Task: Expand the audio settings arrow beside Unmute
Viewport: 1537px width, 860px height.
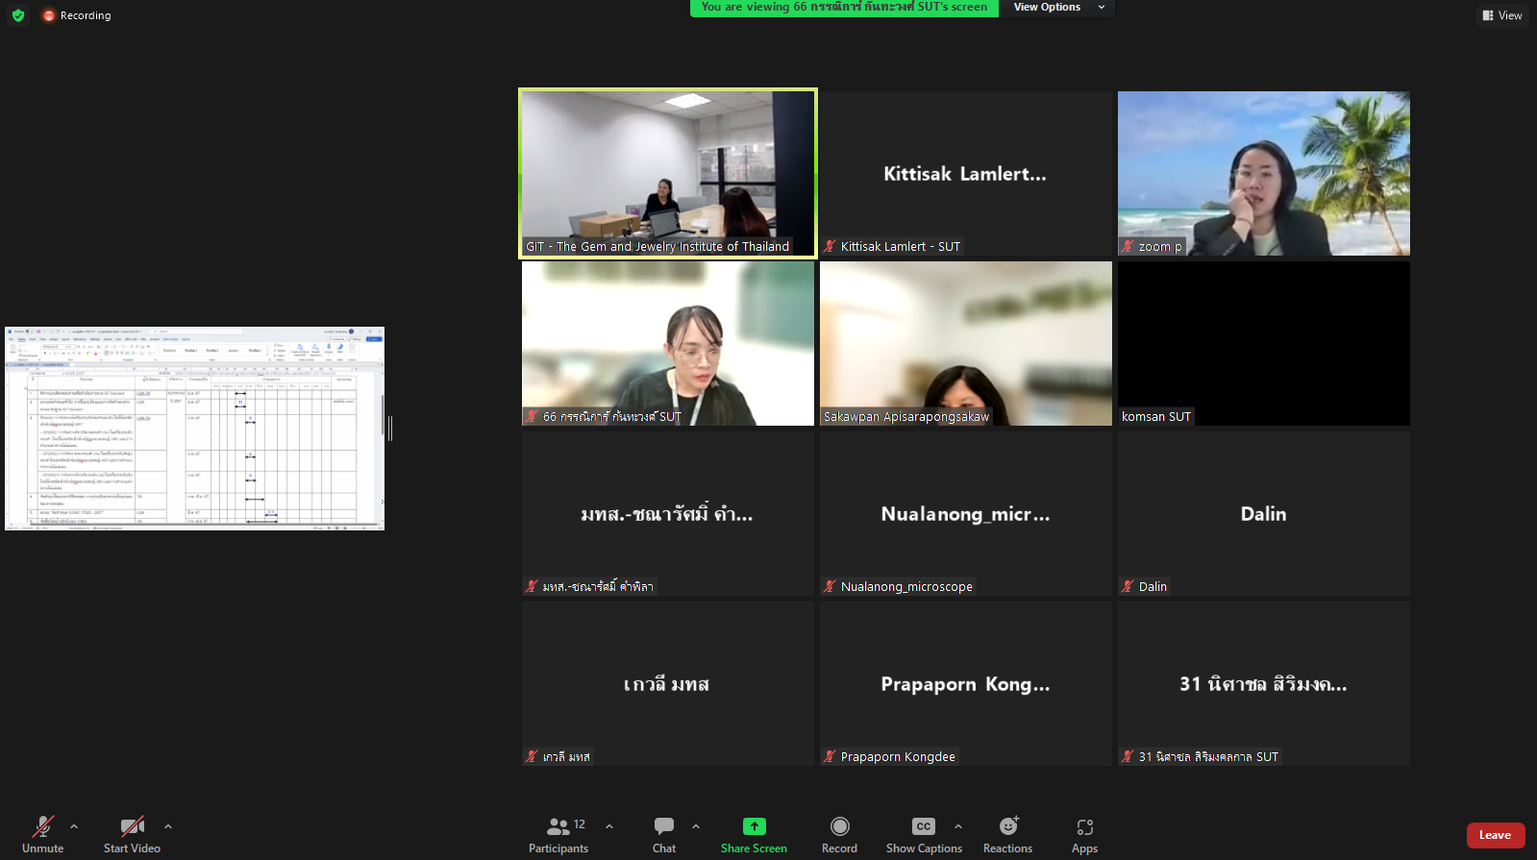Action: click(x=74, y=826)
